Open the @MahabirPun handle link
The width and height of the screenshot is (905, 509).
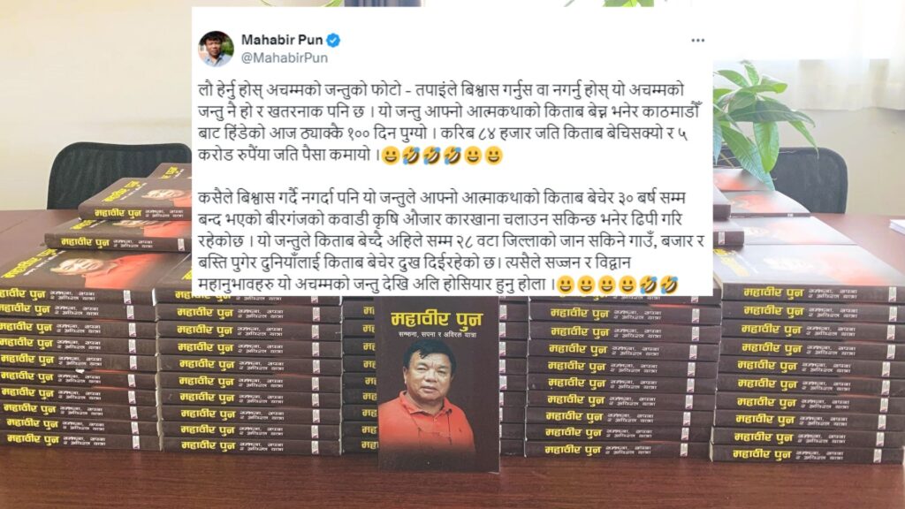point(284,57)
